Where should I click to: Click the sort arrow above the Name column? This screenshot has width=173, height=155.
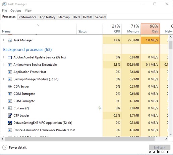38,25
